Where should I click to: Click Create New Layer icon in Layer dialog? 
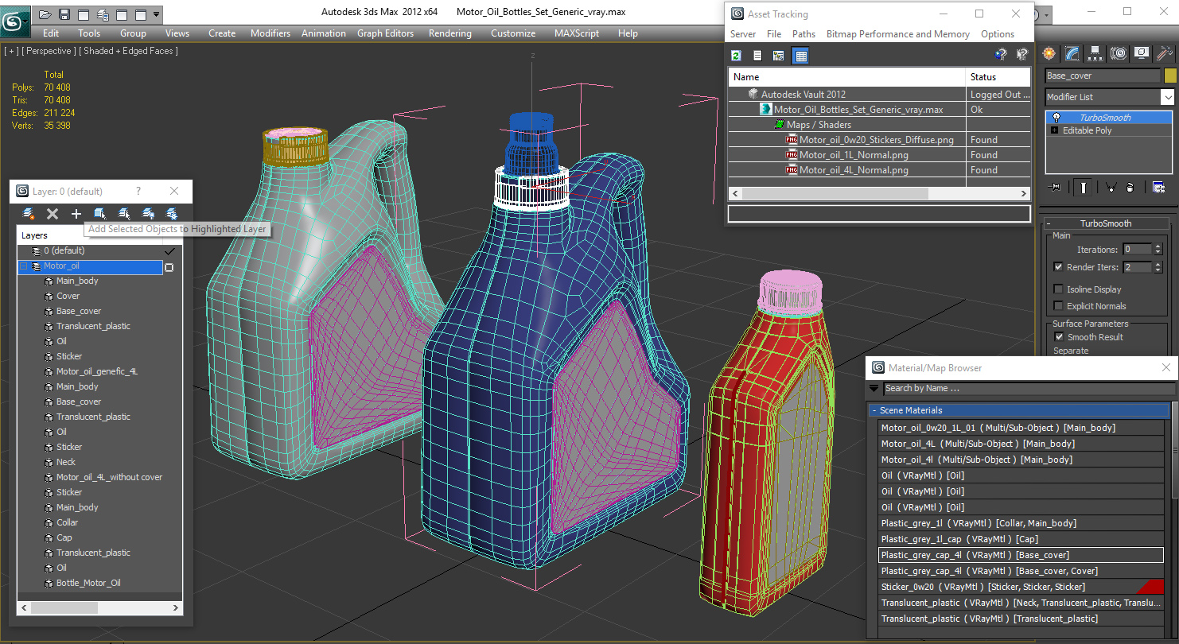29,213
